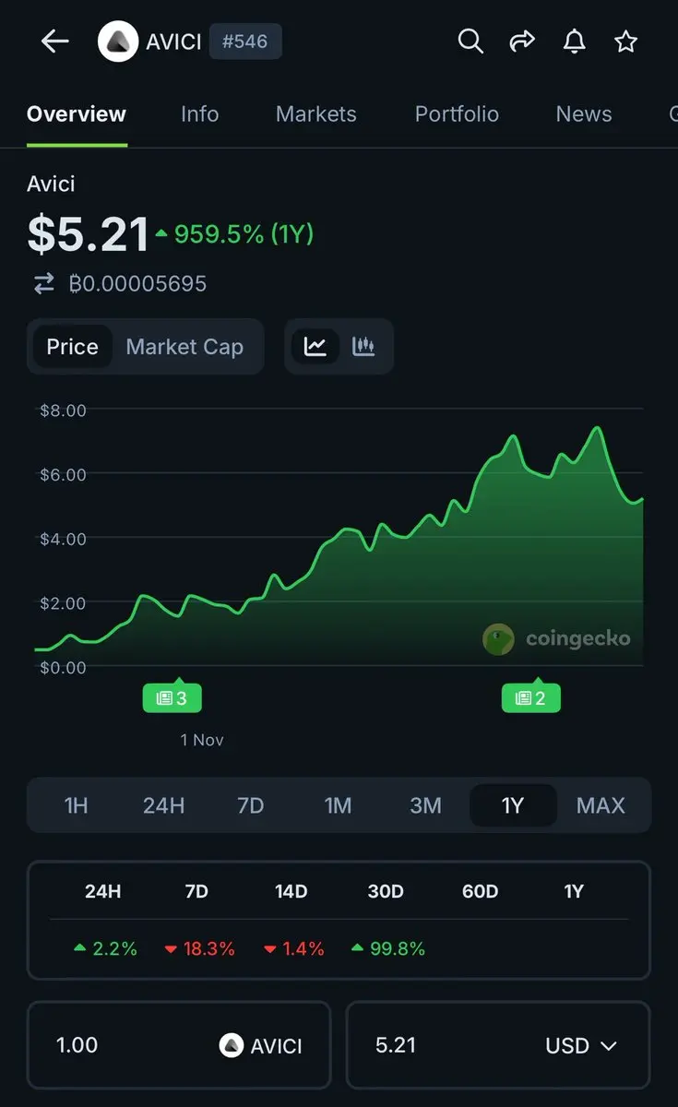The image size is (678, 1107).
Task: Tap the BTC price conversion swap icon
Action: click(x=44, y=284)
